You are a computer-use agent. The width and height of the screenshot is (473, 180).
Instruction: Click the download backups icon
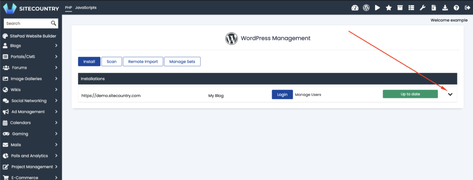coord(445,8)
